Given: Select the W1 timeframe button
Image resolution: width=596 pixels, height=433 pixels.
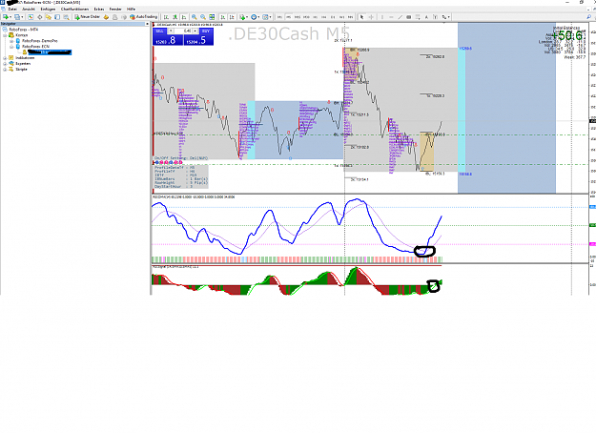Looking at the screenshot, I should 342,17.
